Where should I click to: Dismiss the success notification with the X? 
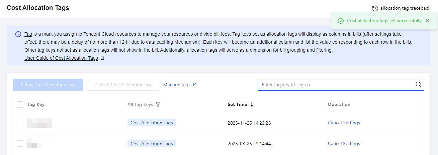point(427,21)
